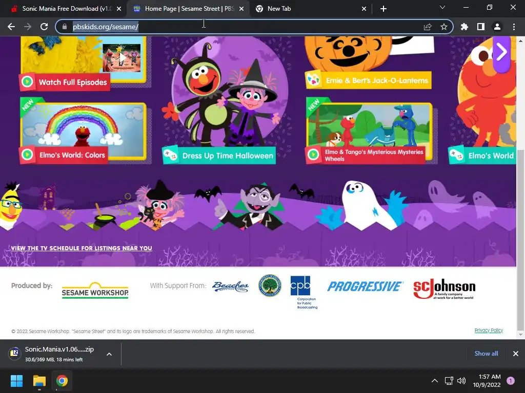Close the downloads bar
The image size is (525, 393).
(x=516, y=354)
